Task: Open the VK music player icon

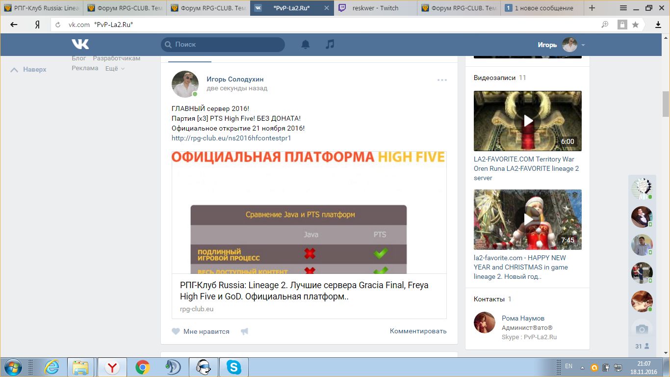Action: [330, 44]
